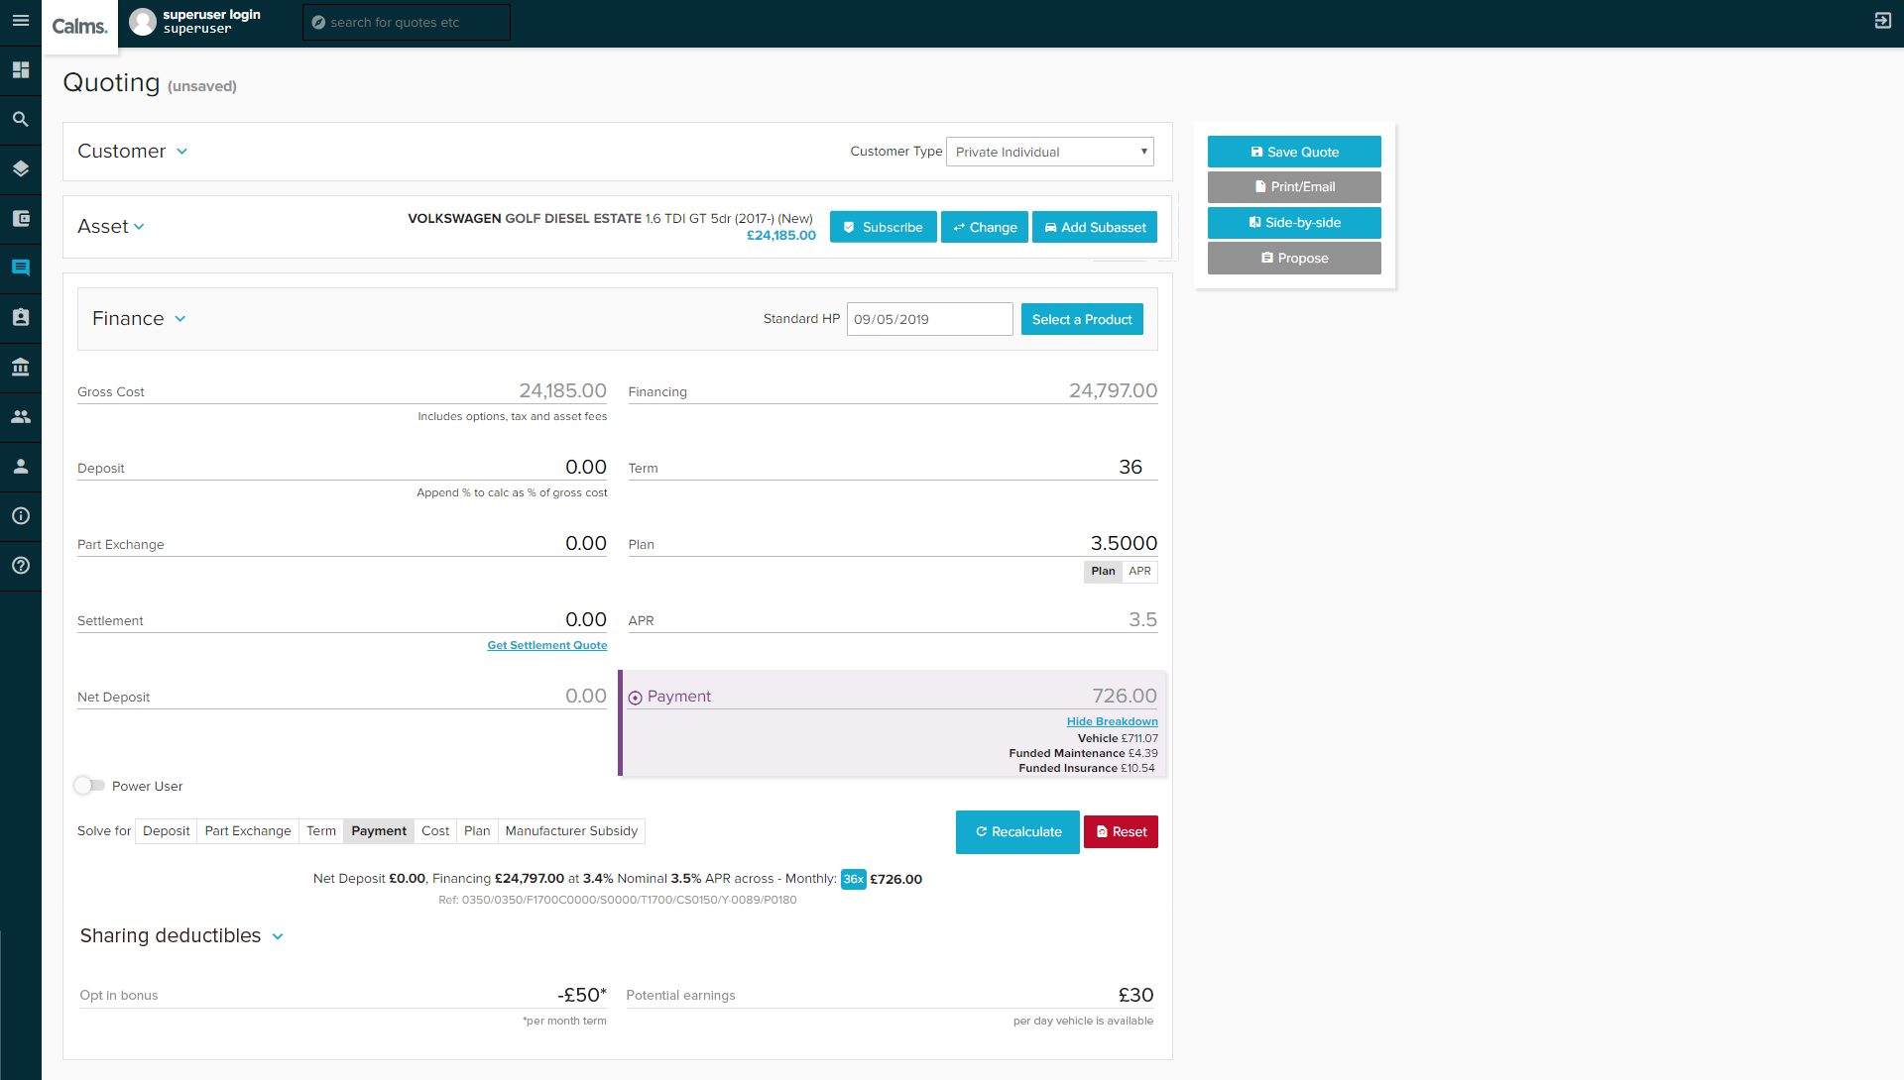Image resolution: width=1904 pixels, height=1080 pixels.
Task: Collapse the Sharing deductibles section
Action: click(278, 937)
